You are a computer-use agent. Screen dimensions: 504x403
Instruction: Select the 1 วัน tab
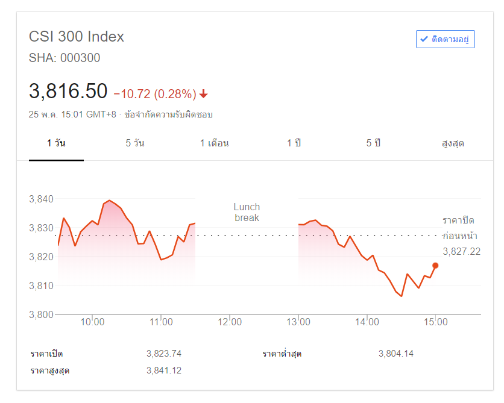[56, 143]
